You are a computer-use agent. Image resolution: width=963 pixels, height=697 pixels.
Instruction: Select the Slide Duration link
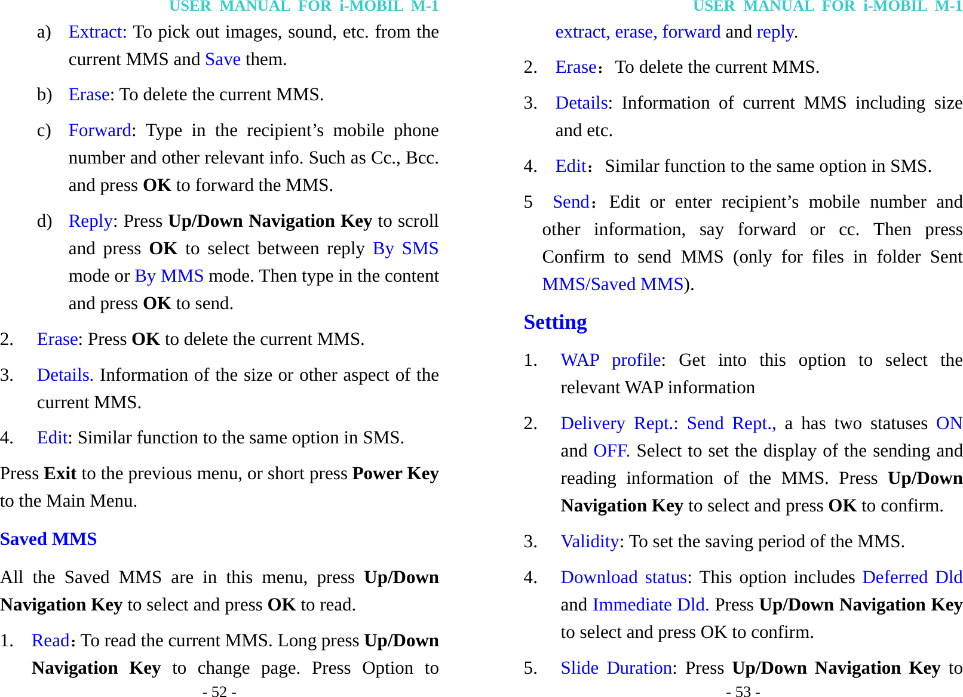tap(615, 668)
